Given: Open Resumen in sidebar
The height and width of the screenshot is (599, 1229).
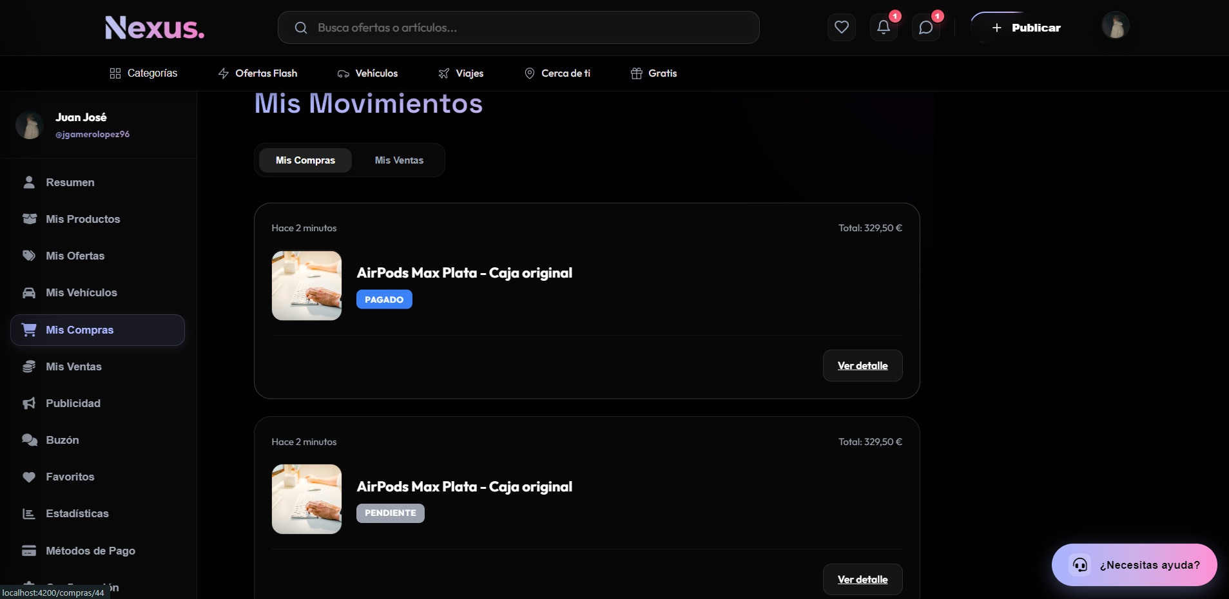Looking at the screenshot, I should [97, 182].
